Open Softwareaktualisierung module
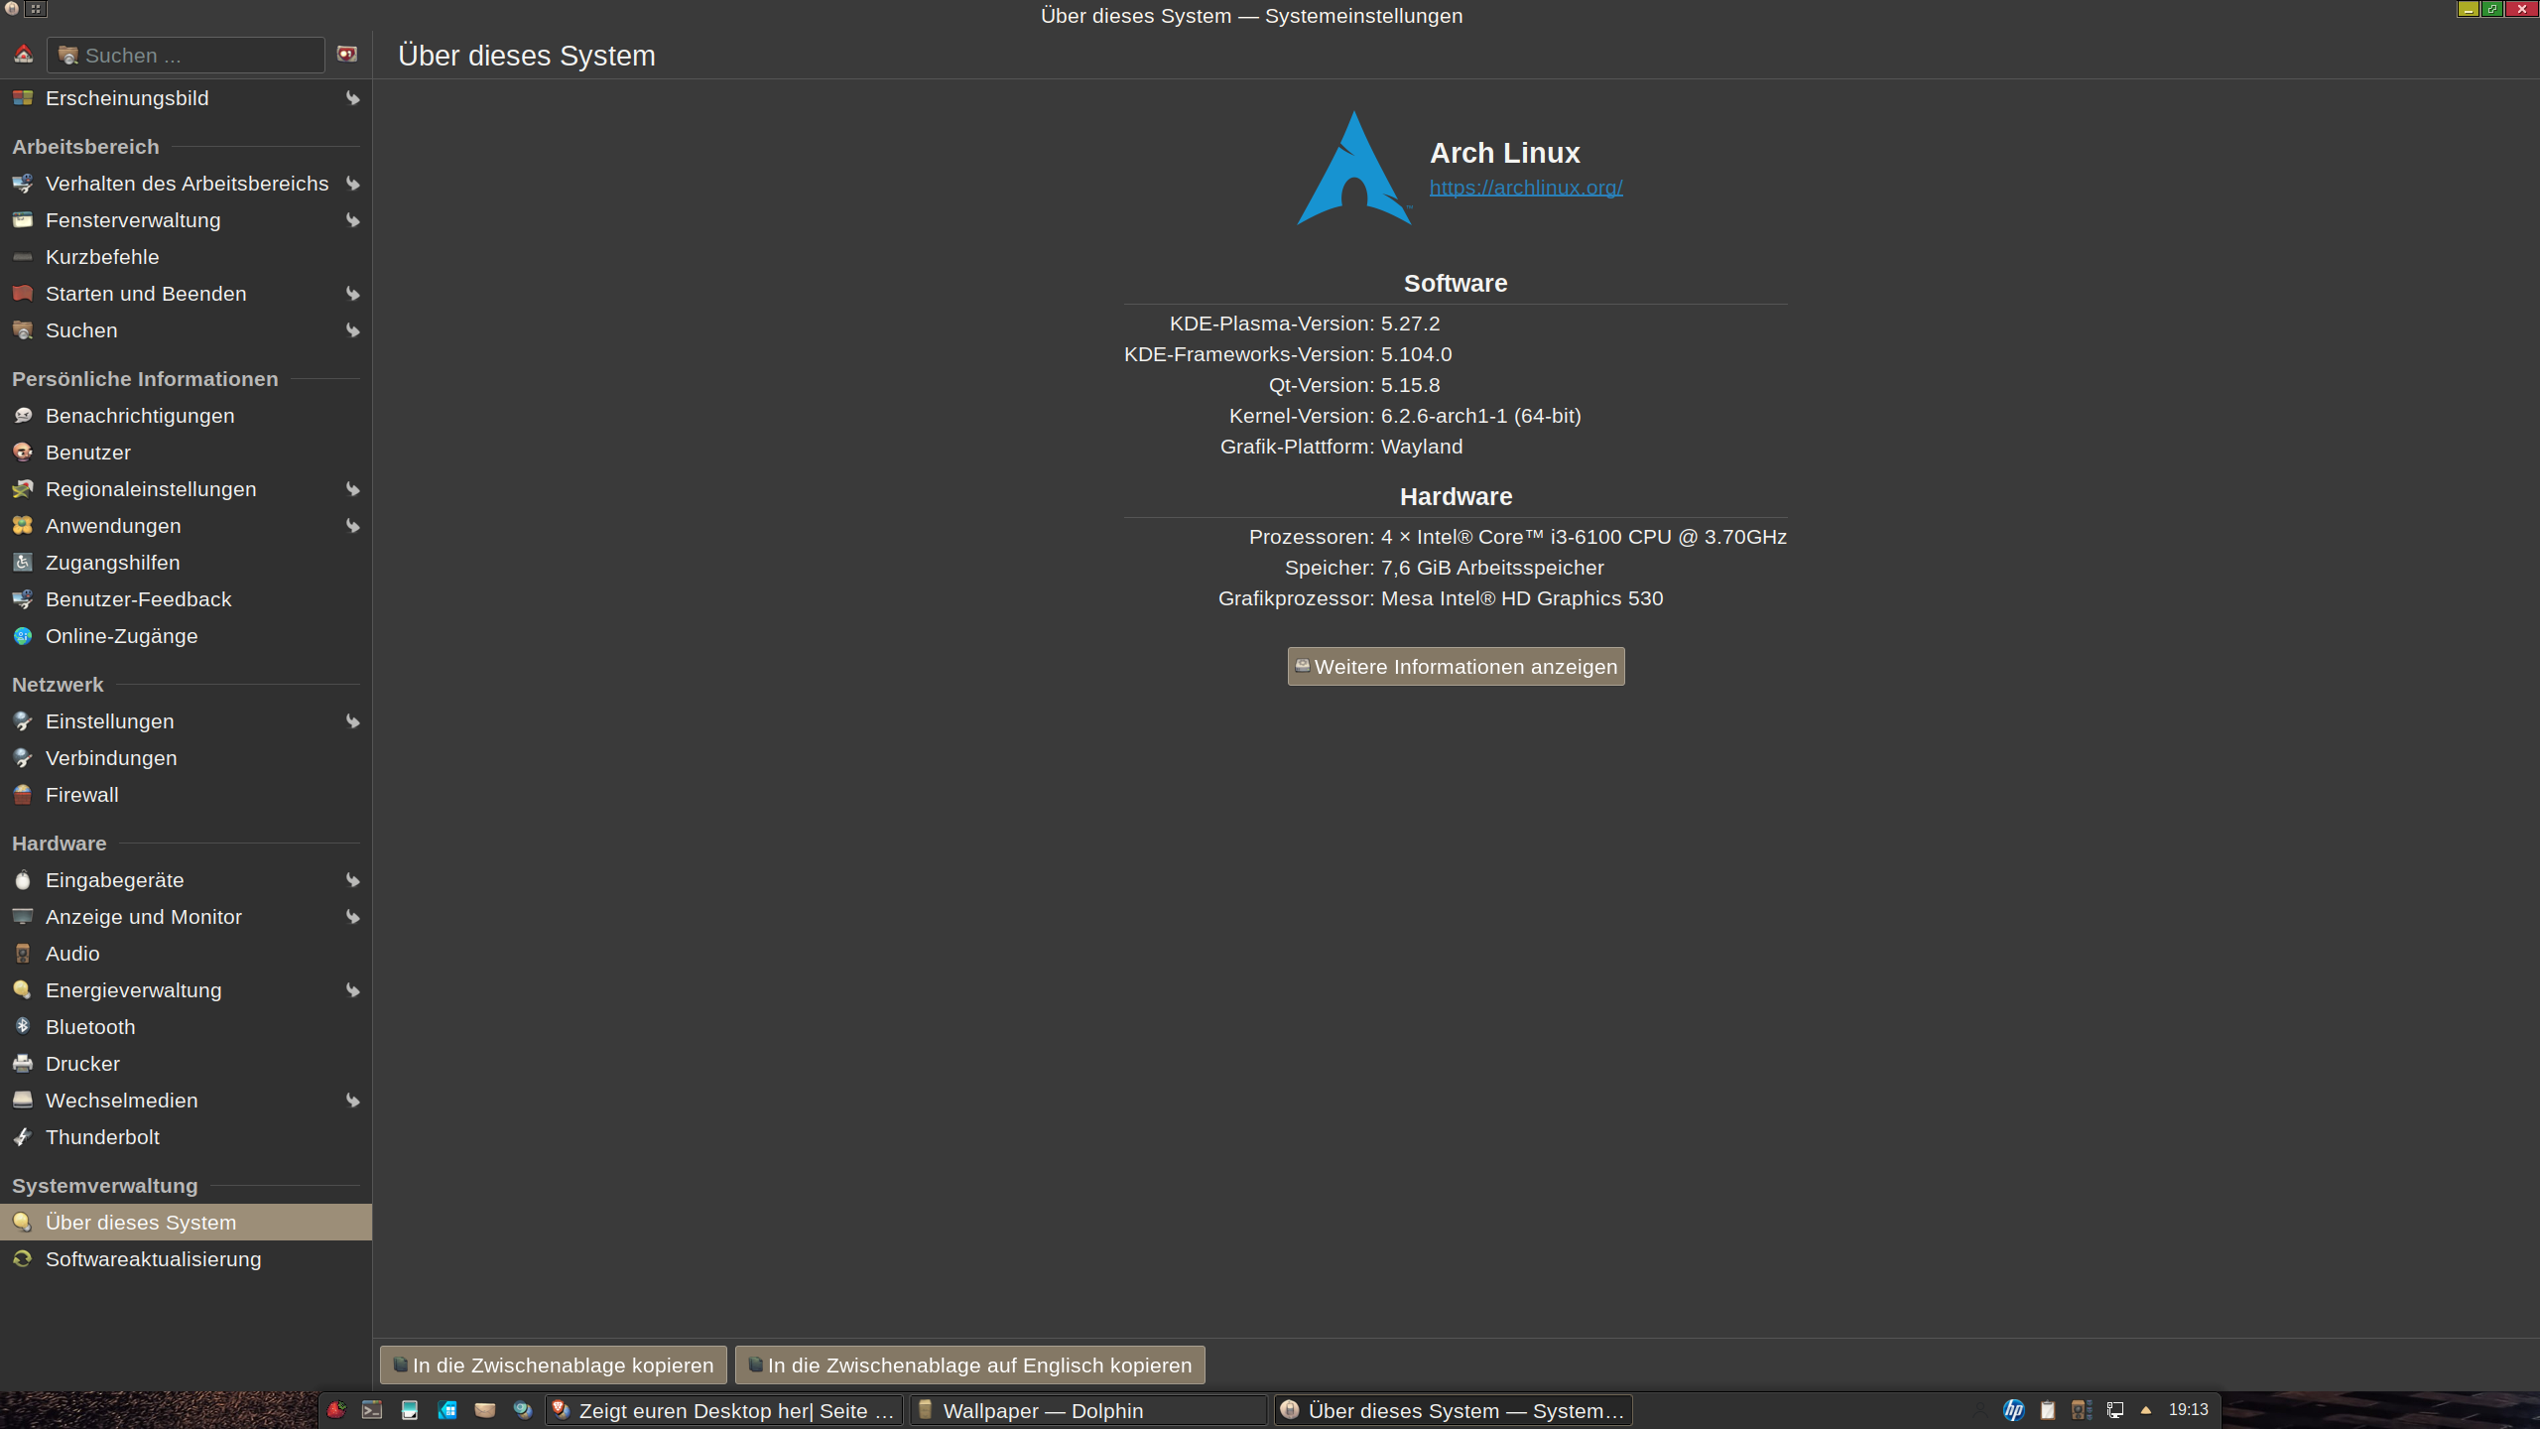Screen dimensions: 2540x1429 pos(153,1259)
